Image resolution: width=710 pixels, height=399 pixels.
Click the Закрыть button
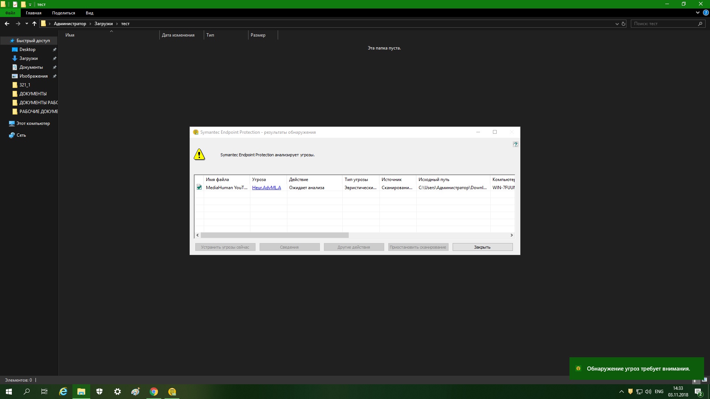pyautogui.click(x=482, y=247)
